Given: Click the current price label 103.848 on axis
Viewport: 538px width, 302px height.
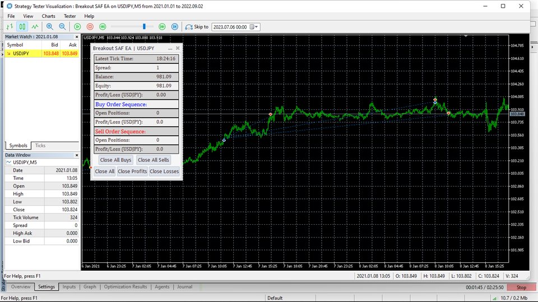Looking at the screenshot, I should click(x=517, y=114).
